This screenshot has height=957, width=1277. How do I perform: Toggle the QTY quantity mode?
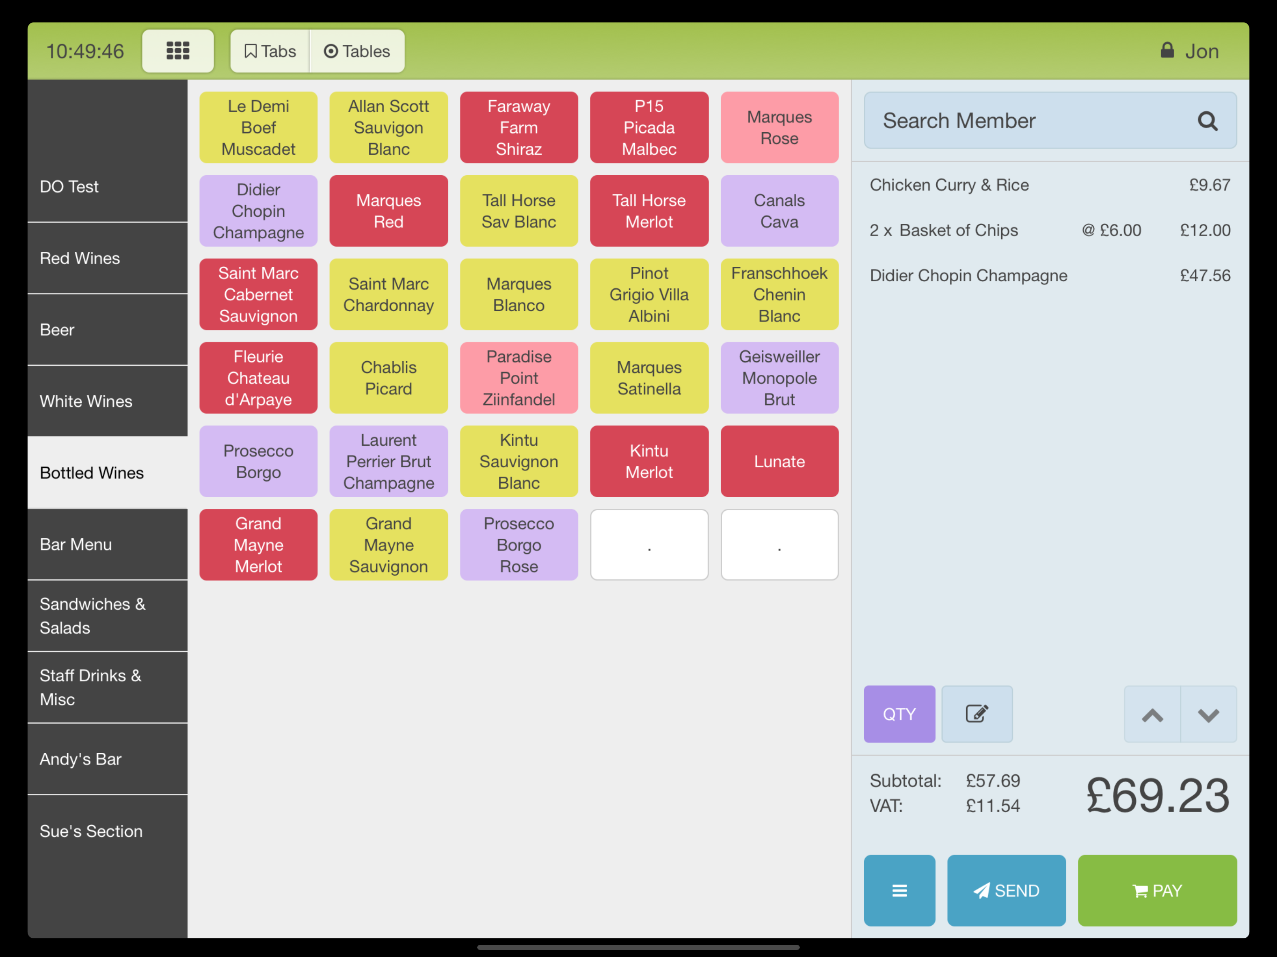[899, 714]
